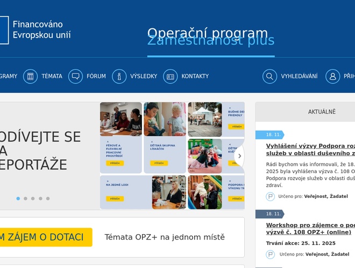Open the Témata menu item
The image size is (355, 268).
point(52,76)
